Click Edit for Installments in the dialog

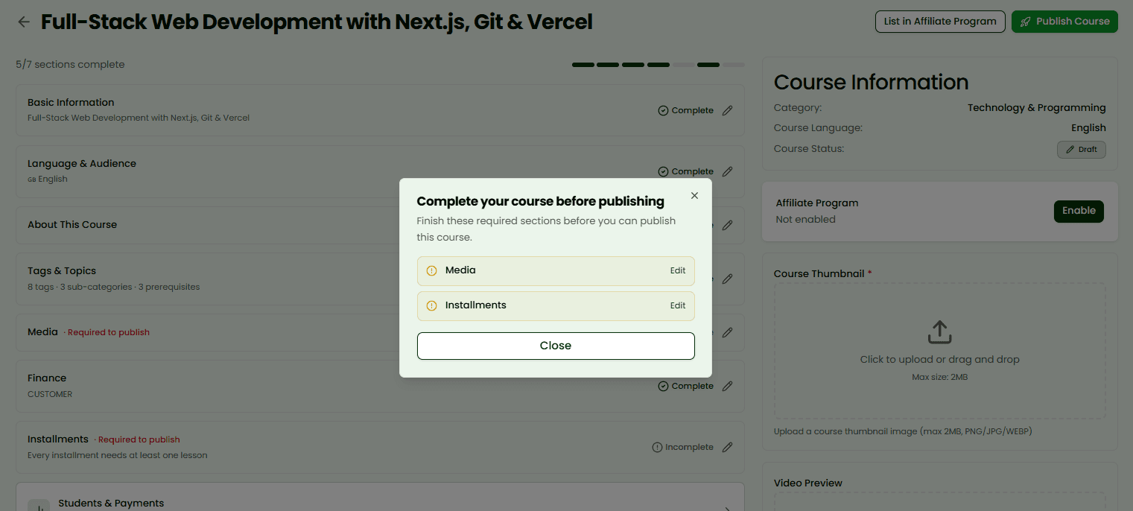coord(678,305)
